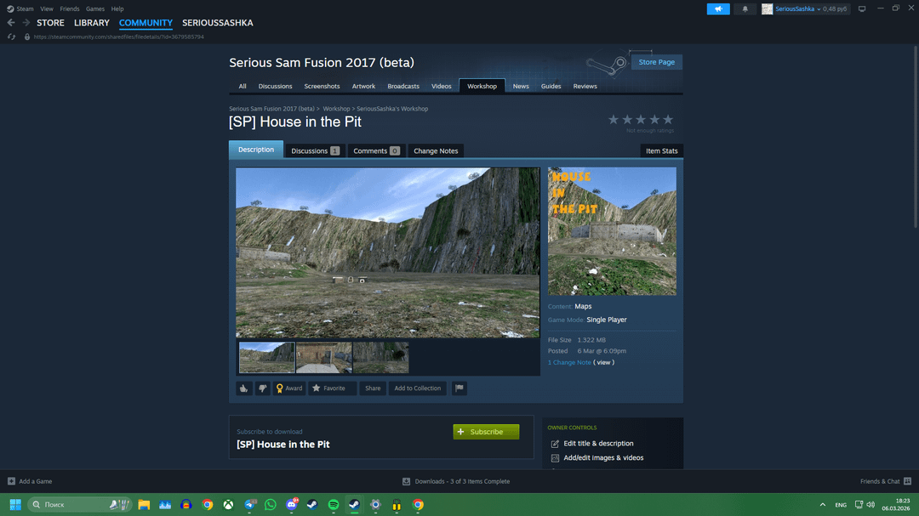
Task: Switch to the Change Notes tab
Action: [x=436, y=150]
